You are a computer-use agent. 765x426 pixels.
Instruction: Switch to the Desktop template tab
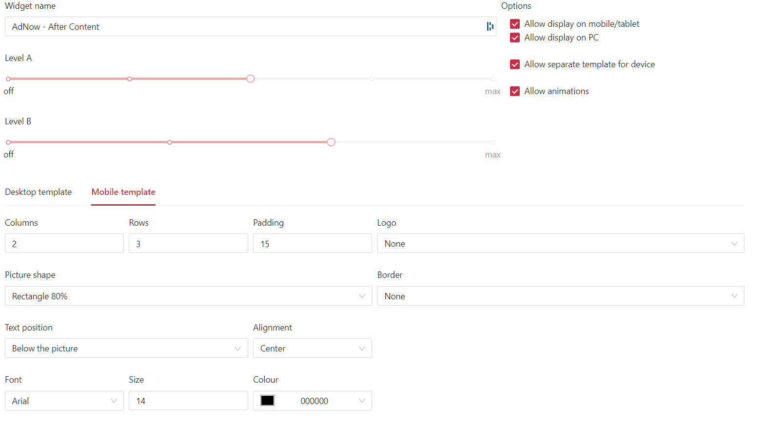[39, 192]
